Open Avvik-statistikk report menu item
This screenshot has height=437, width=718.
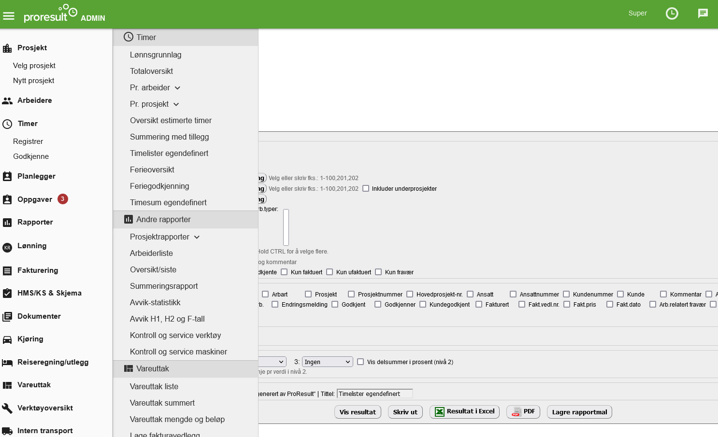click(x=155, y=302)
